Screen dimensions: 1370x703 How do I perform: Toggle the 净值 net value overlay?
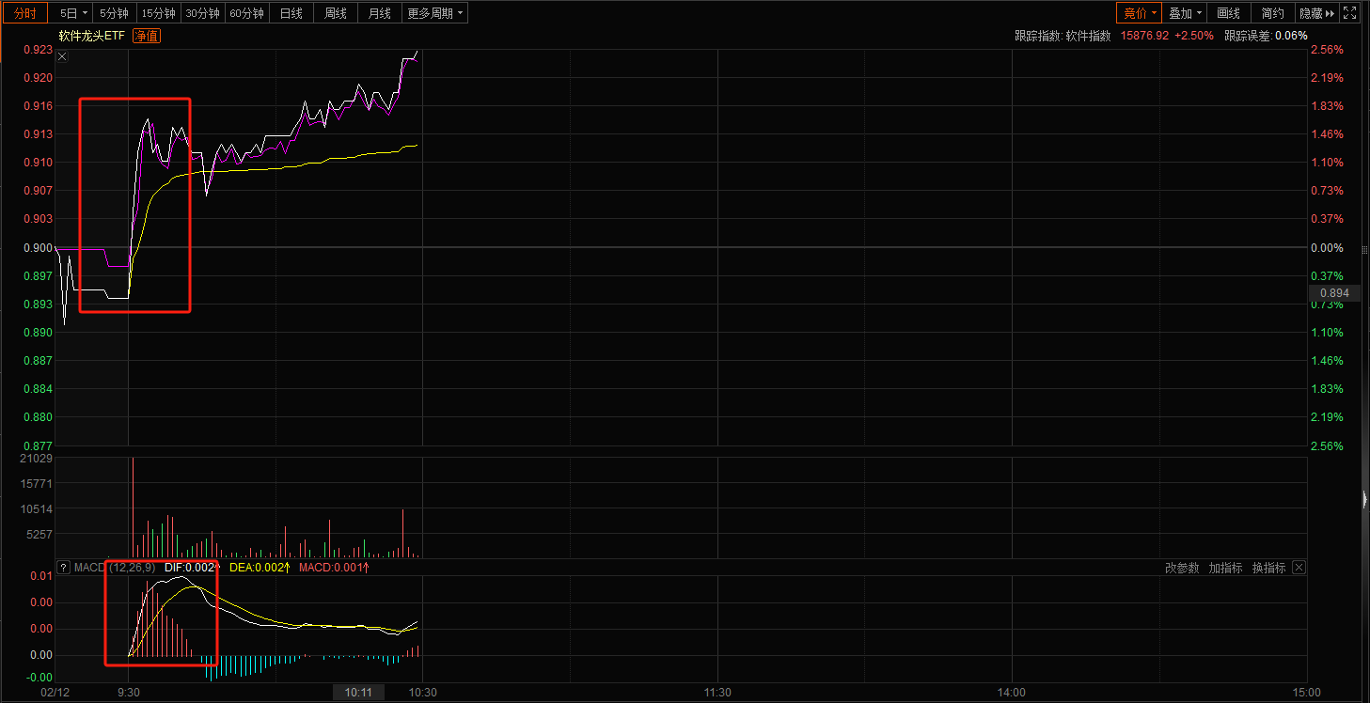click(x=147, y=36)
